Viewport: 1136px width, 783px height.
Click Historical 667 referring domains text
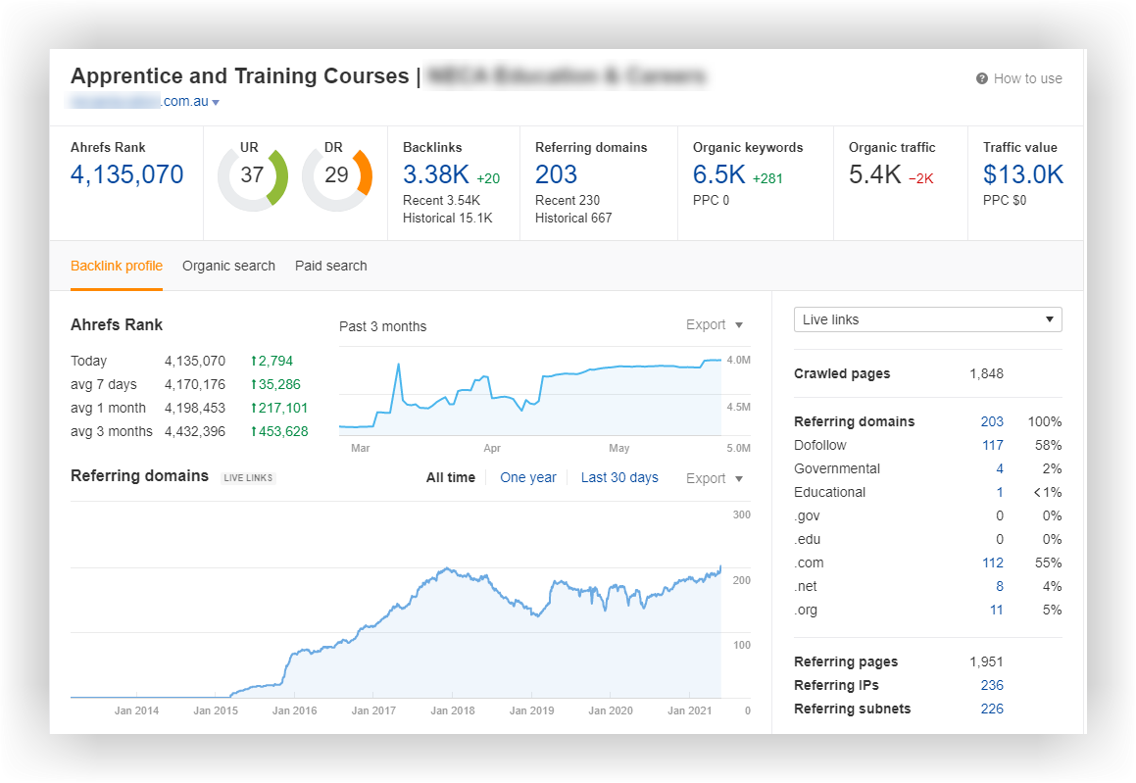click(x=573, y=218)
